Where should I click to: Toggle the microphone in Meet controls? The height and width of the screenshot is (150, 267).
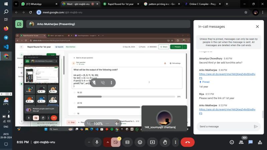pyautogui.click(x=97, y=142)
